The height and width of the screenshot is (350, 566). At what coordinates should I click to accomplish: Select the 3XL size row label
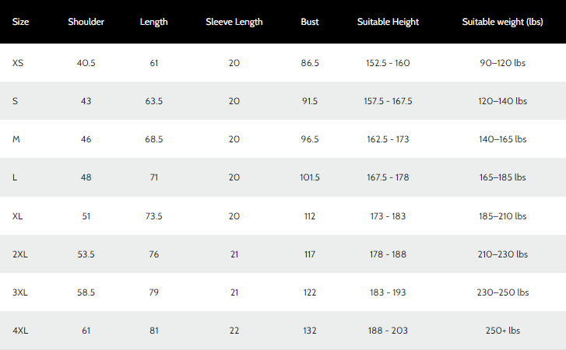tap(20, 292)
